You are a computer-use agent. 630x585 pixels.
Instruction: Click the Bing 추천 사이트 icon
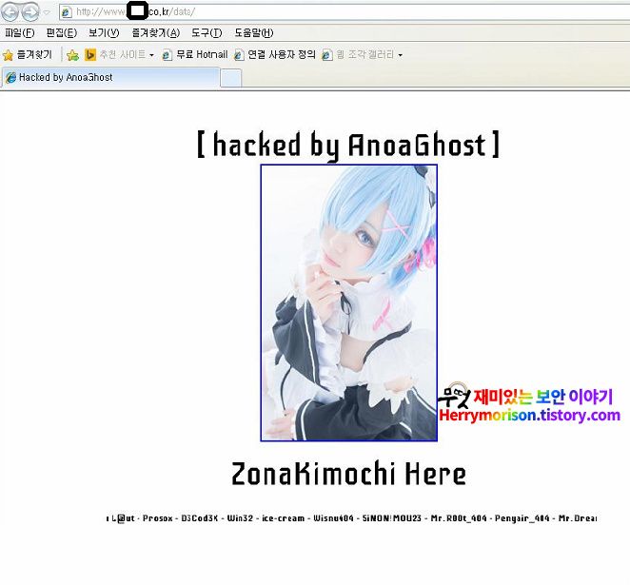pyautogui.click(x=90, y=54)
